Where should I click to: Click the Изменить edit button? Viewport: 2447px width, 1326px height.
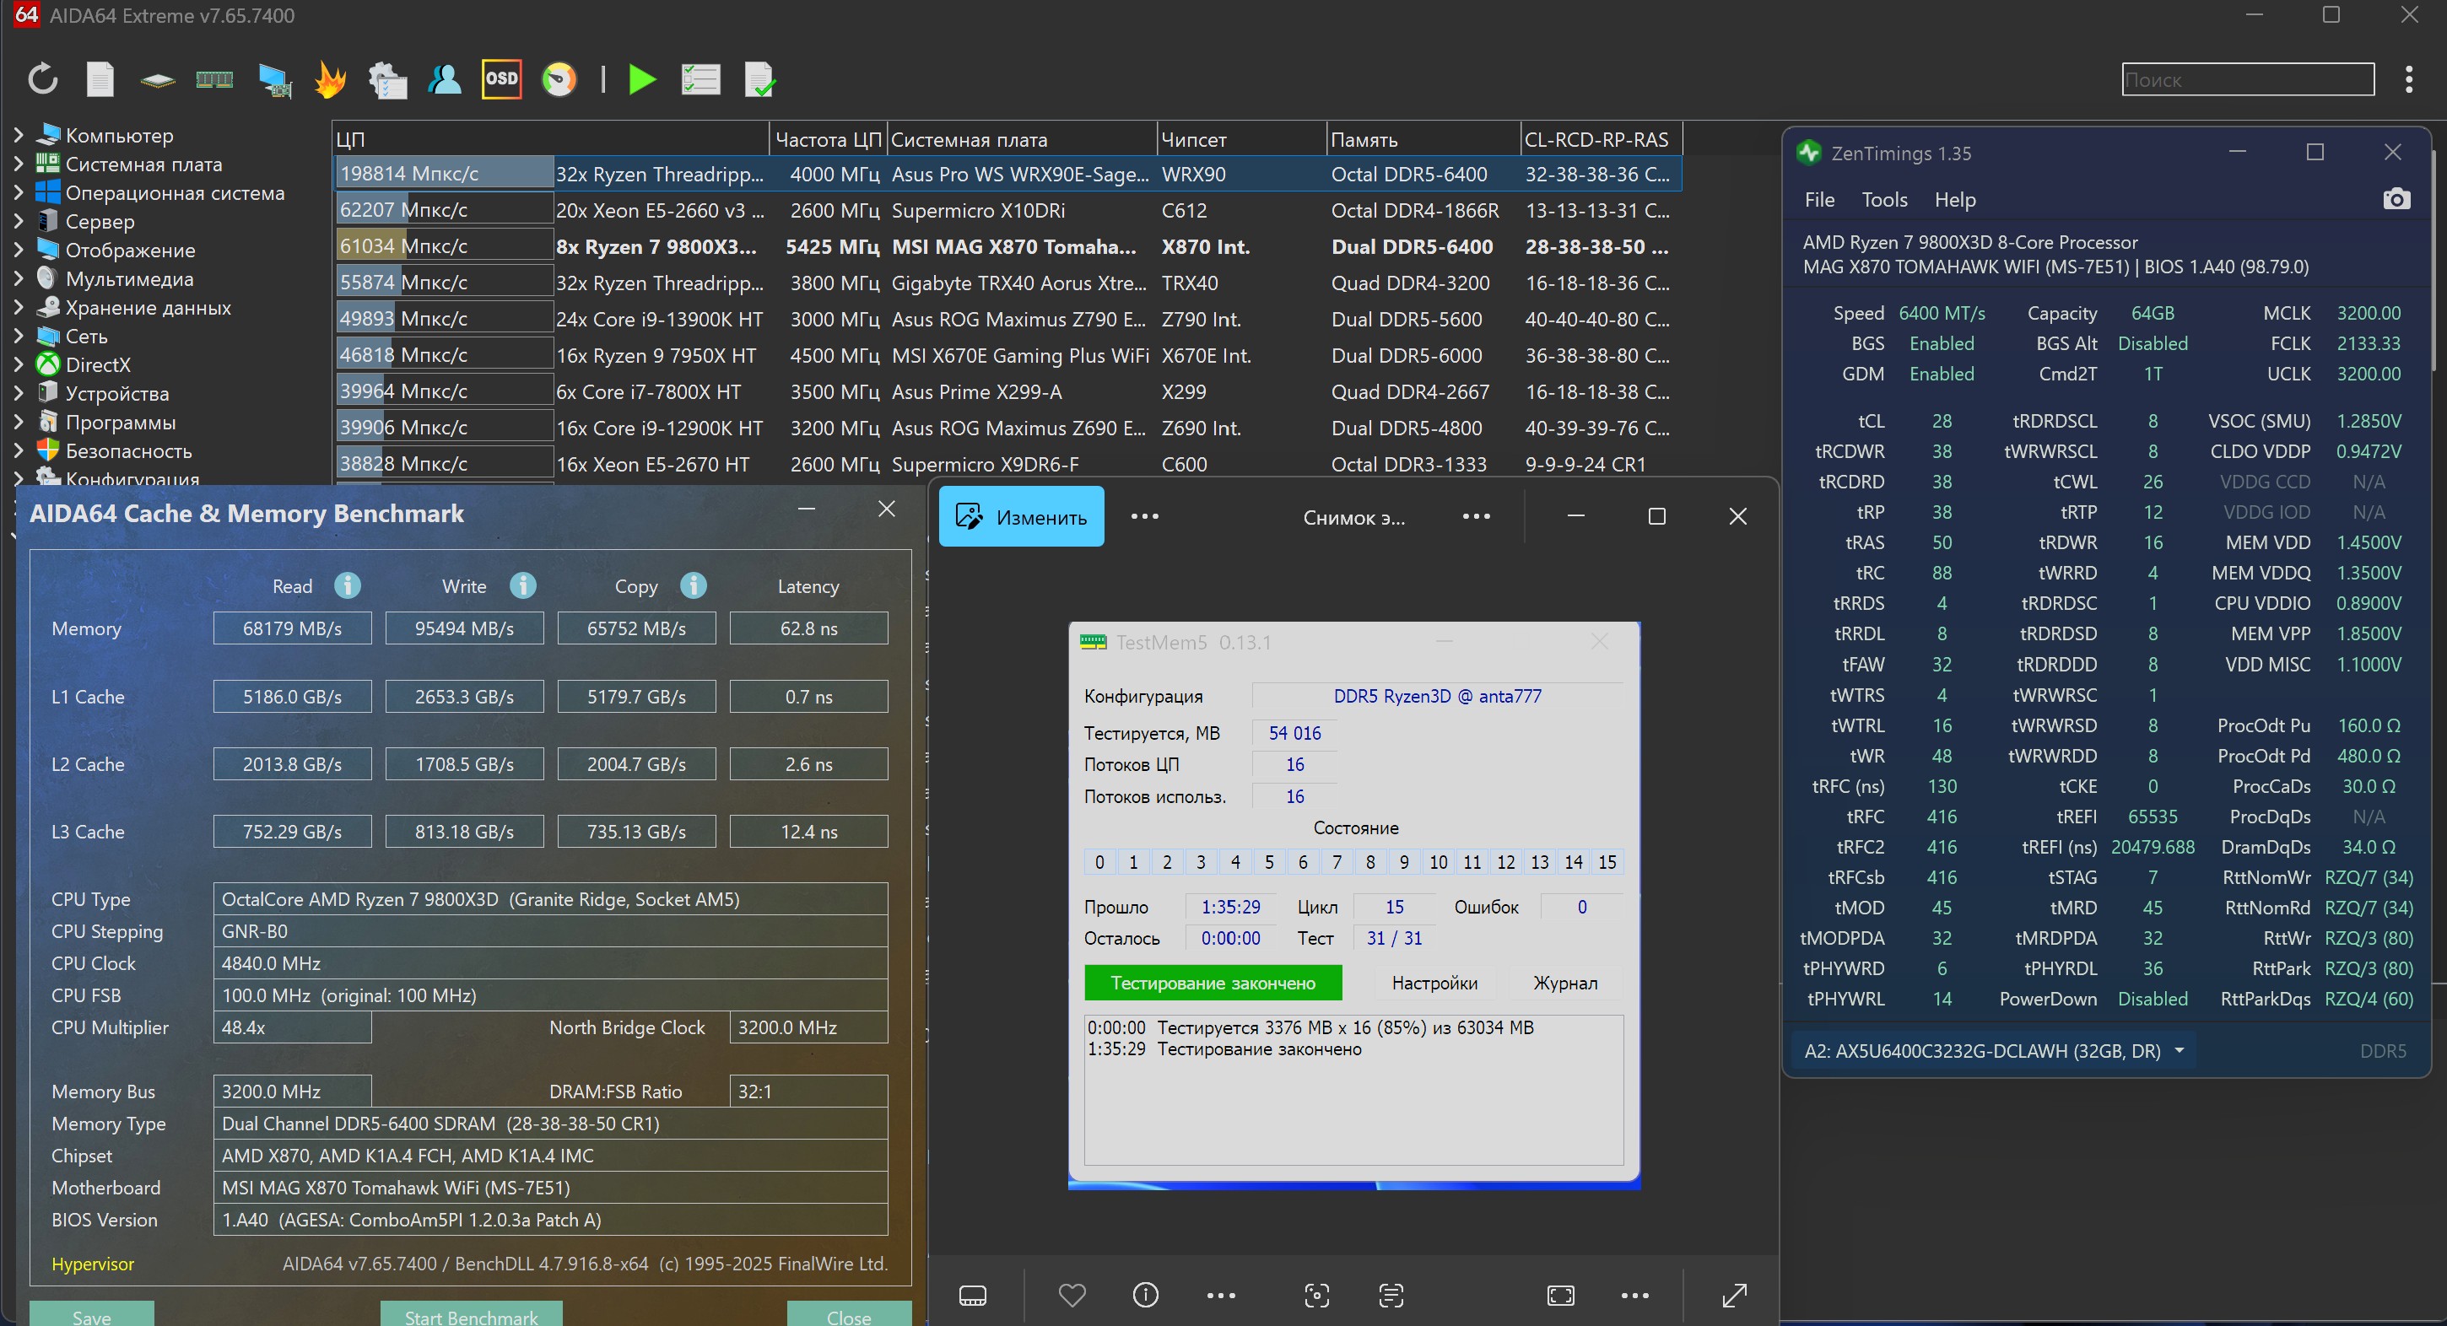[x=1021, y=517]
